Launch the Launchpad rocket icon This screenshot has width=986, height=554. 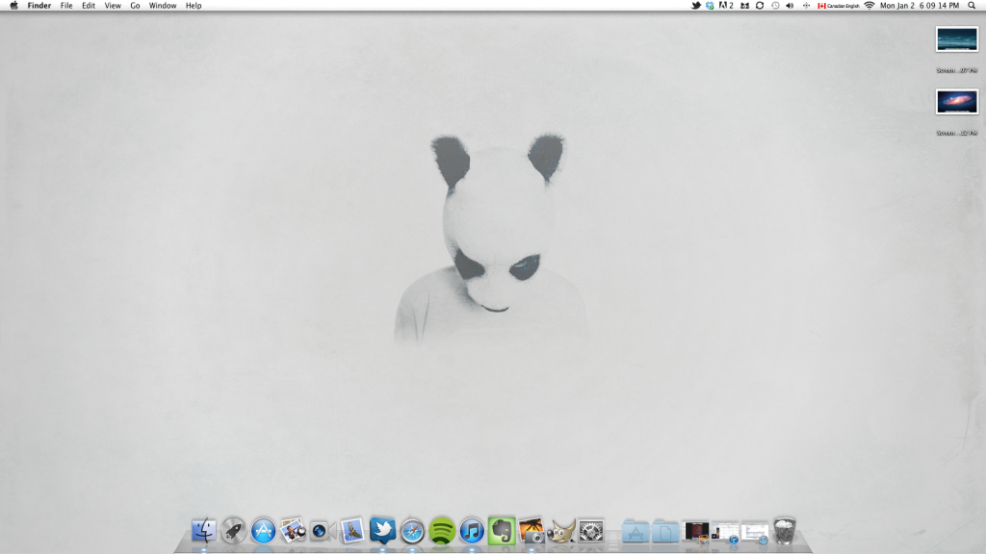[x=234, y=530]
